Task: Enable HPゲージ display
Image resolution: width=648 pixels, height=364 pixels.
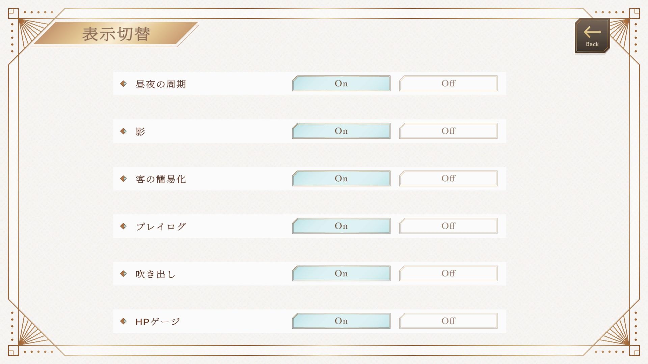Action: (341, 321)
